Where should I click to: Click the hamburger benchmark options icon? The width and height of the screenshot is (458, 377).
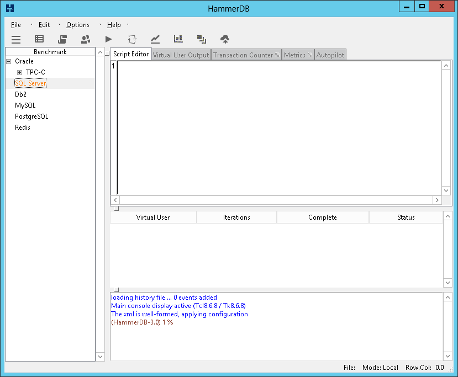pyautogui.click(x=16, y=39)
